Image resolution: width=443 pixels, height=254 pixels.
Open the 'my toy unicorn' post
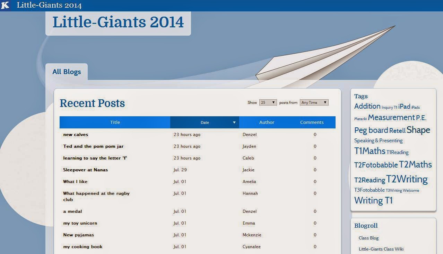point(80,223)
